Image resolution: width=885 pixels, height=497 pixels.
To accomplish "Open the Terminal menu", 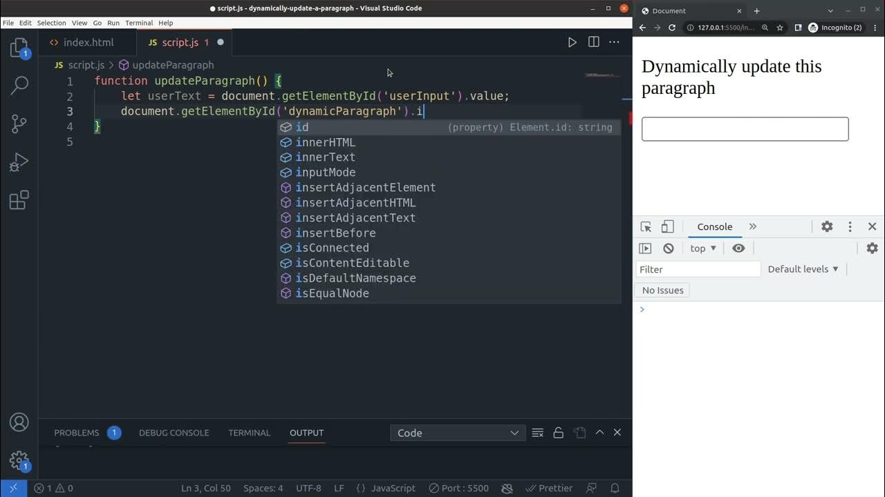I will tap(139, 23).
